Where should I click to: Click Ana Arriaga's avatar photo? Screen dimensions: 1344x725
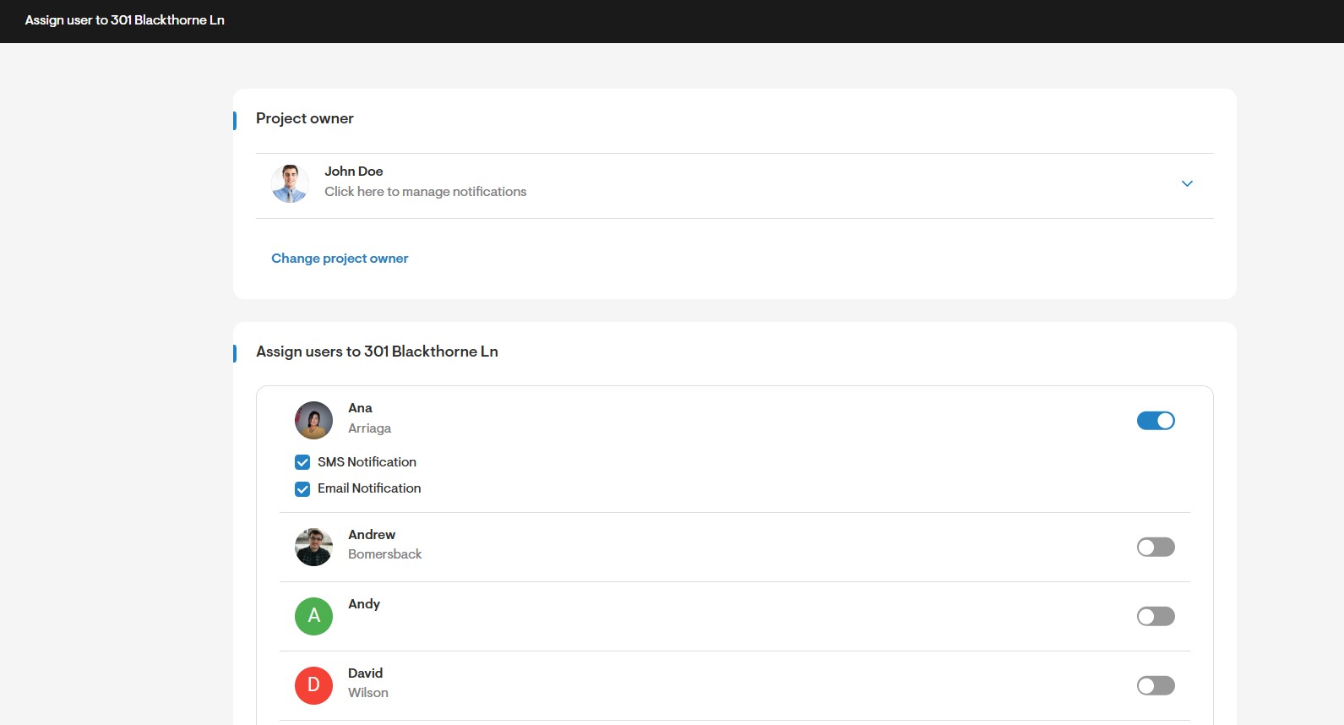point(313,420)
